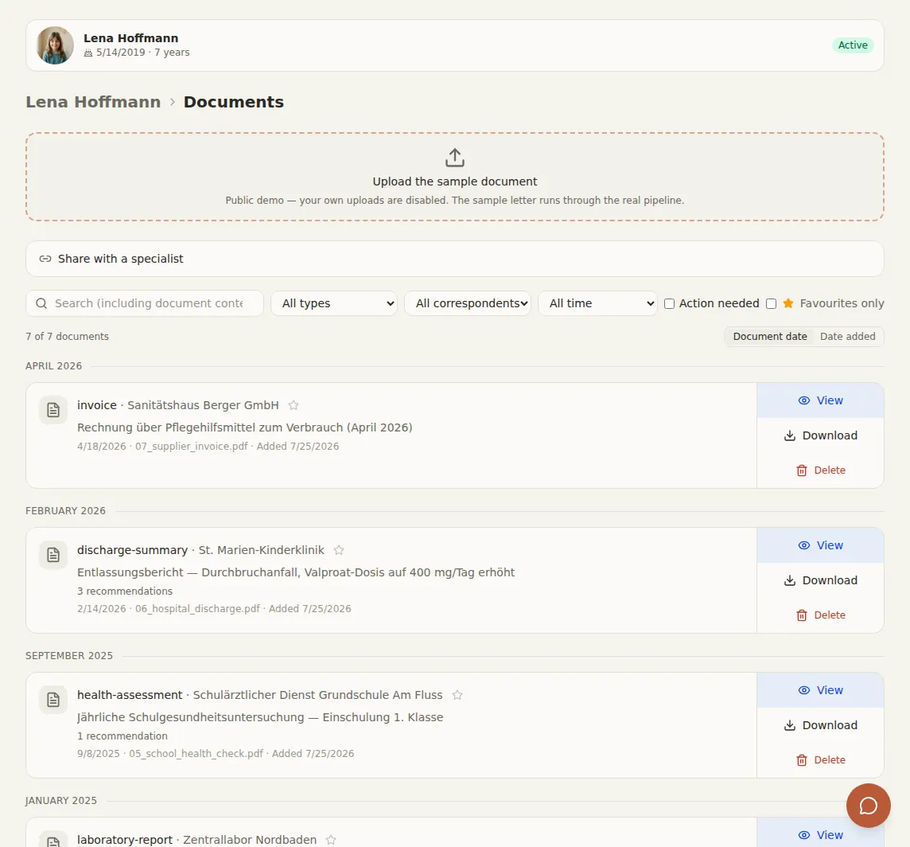Star the St. Marien-Kinderklinik discharge summary
Viewport: 910px width, 847px height.
(339, 549)
